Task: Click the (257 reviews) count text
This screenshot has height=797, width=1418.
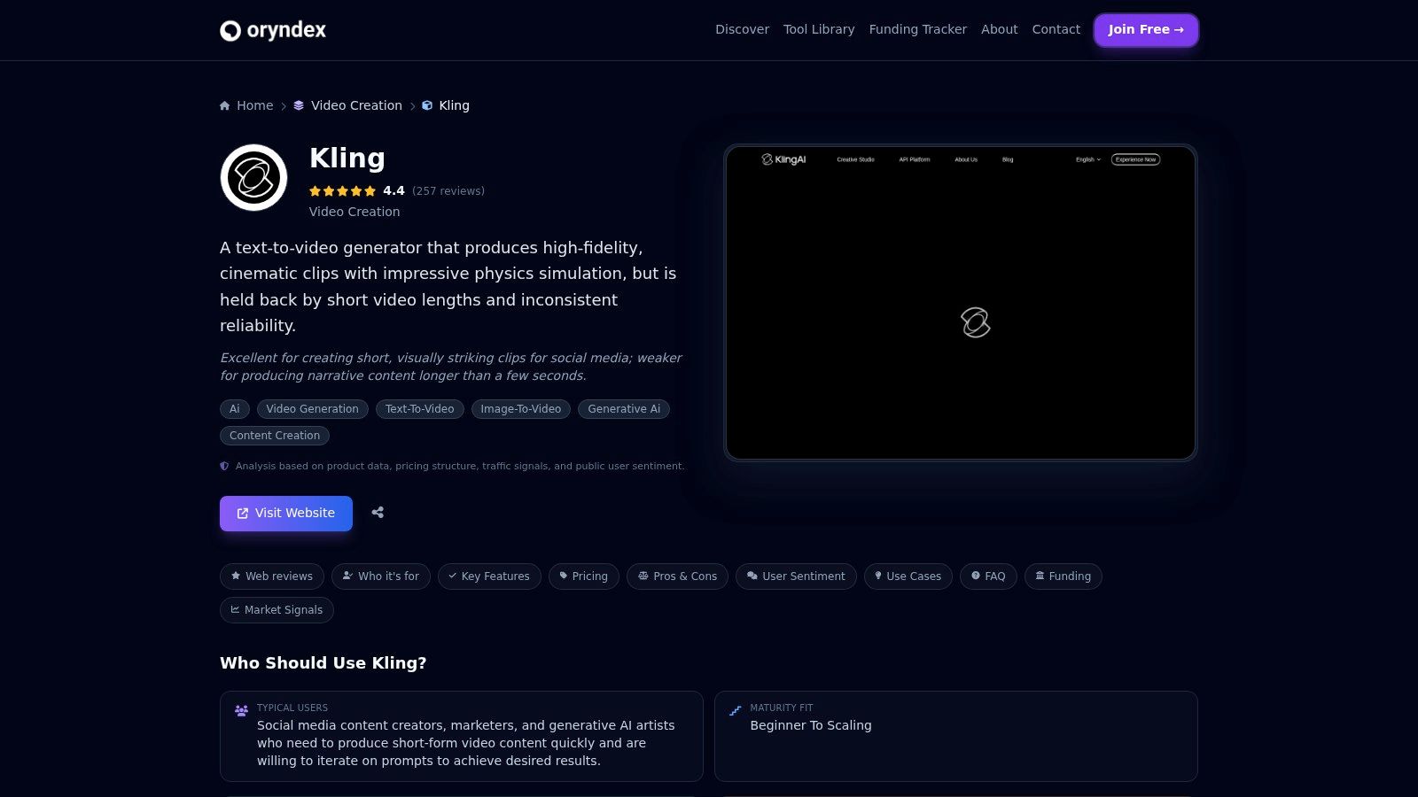Action: [x=448, y=191]
